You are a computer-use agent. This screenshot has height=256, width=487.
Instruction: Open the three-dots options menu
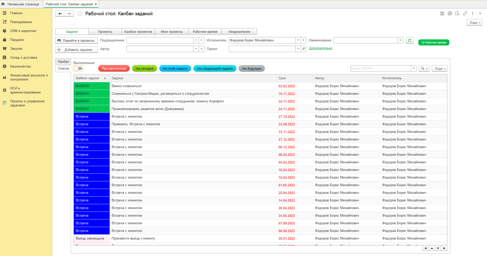click(x=472, y=13)
